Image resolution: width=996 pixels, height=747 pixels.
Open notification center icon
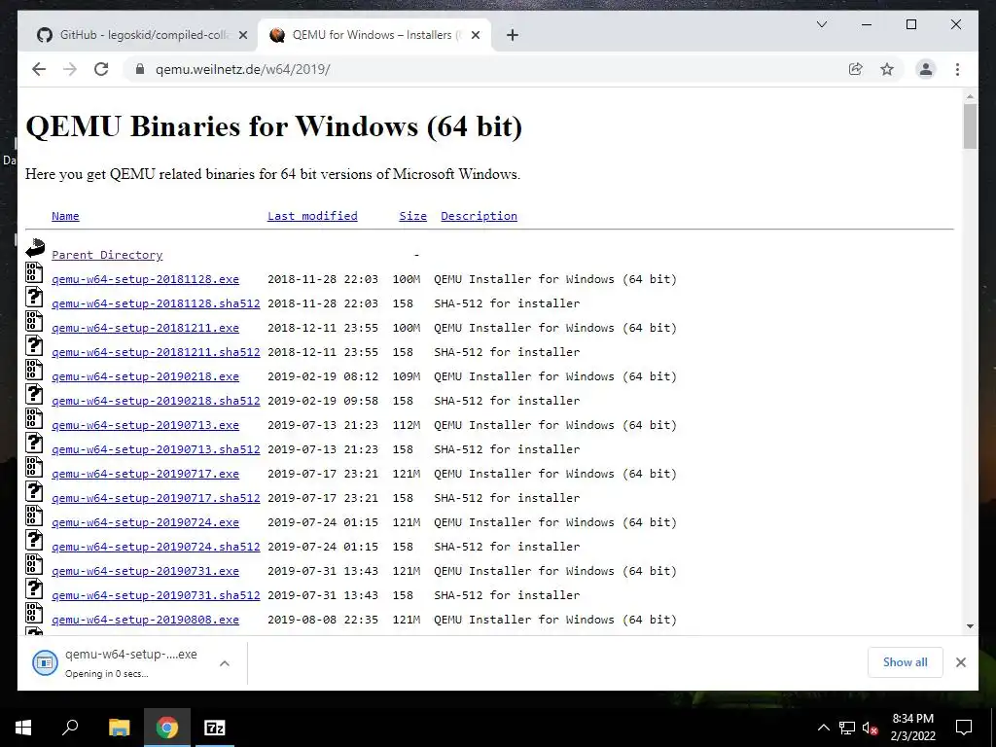click(x=964, y=728)
